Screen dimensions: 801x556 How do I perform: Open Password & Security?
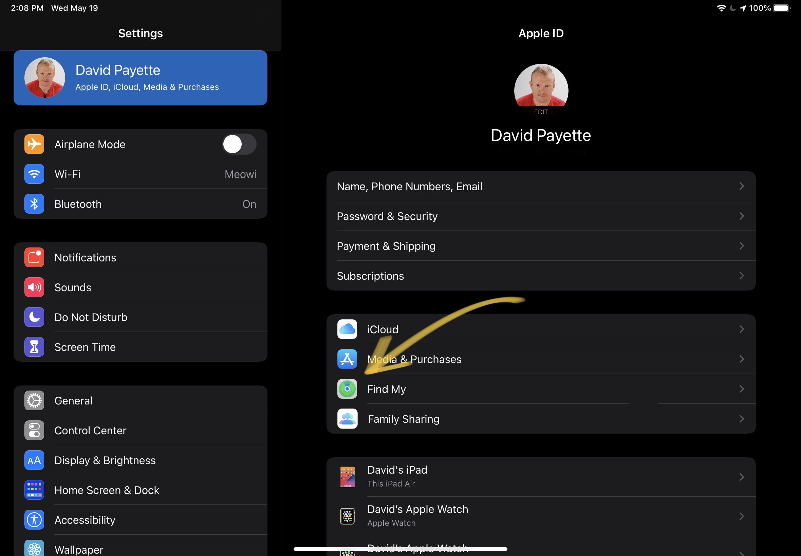coord(541,216)
